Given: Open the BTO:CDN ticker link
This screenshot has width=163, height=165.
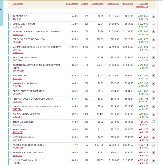Looking at the screenshot, I should coord(17,79).
